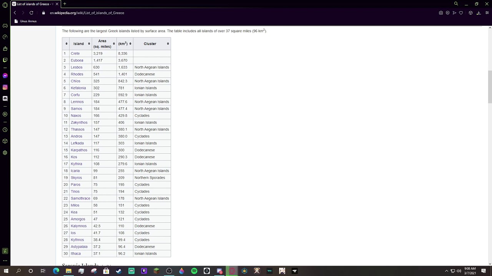Screen dimensions: 492x276
Task: Open My Flow send icon in address bar
Action: [x=454, y=13]
